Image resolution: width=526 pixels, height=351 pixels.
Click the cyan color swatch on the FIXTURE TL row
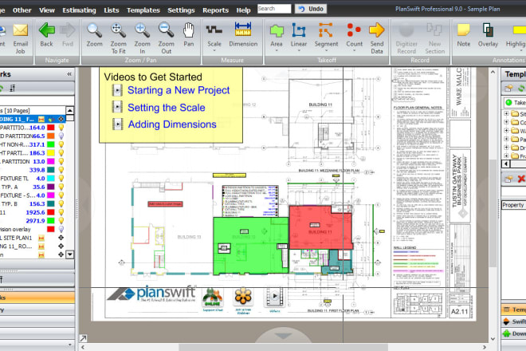pos(51,179)
